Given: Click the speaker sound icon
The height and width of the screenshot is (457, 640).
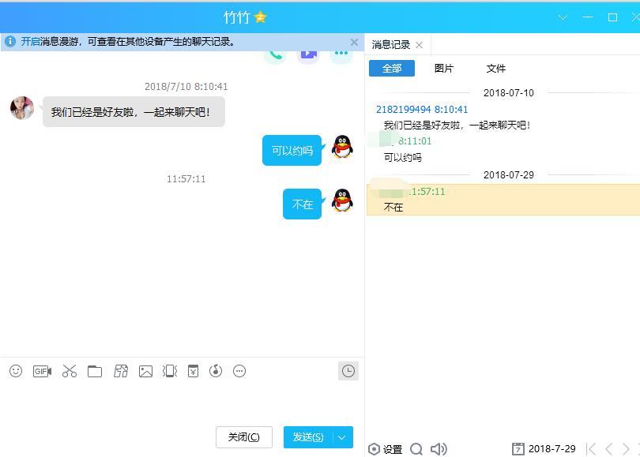Looking at the screenshot, I should tap(439, 449).
